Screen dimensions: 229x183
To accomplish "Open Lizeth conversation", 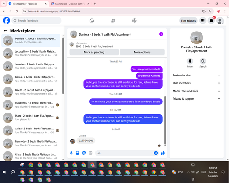I will 31,92.
